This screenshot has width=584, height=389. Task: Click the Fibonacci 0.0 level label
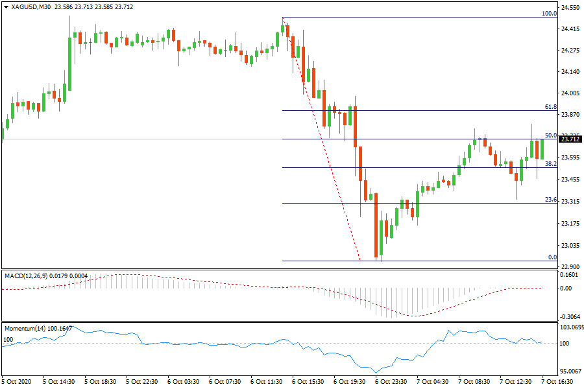[552, 257]
